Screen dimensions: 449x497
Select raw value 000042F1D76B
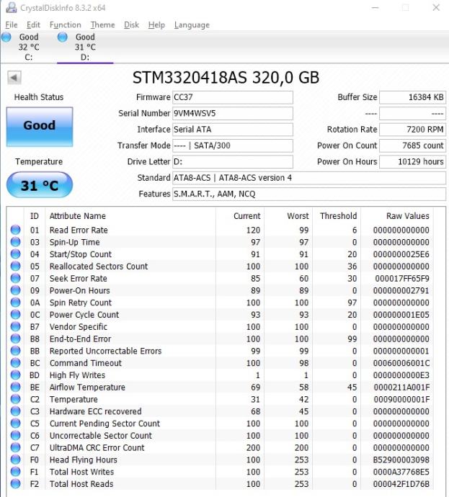coord(401,484)
